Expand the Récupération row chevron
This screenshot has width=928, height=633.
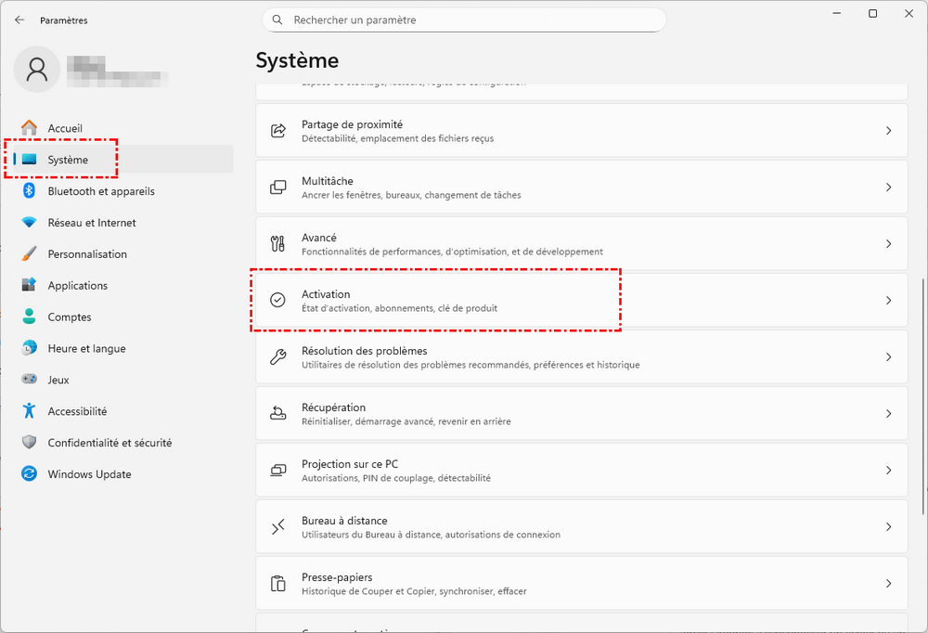point(888,414)
